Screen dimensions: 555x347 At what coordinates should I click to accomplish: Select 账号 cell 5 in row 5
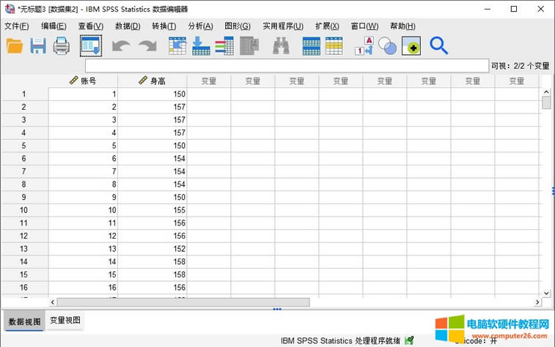pos(83,146)
